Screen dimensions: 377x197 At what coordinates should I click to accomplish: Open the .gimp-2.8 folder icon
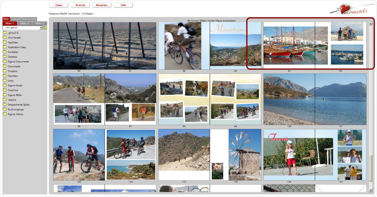[5, 33]
